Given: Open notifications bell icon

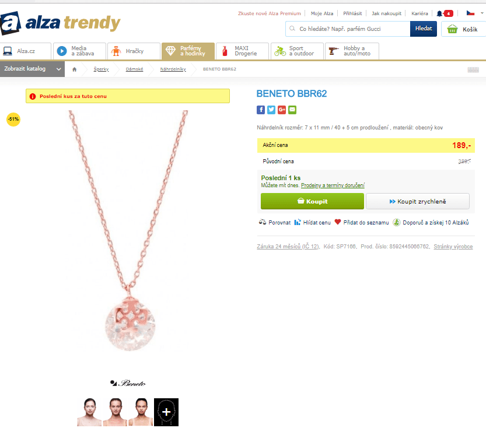Looking at the screenshot, I should tap(439, 13).
